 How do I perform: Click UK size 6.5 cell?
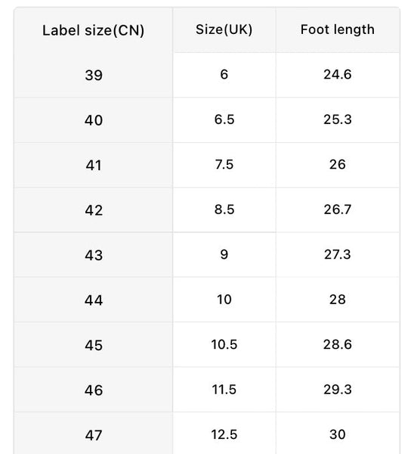224,120
